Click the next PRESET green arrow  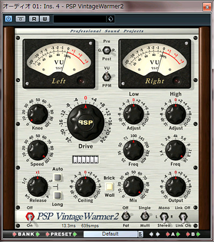tap(75, 234)
